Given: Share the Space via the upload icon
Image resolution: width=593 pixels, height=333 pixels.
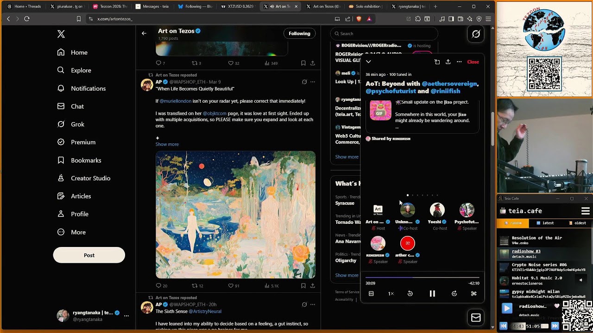Looking at the screenshot, I should point(448,62).
